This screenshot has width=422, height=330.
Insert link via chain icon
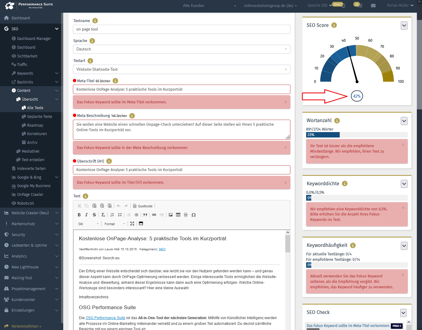(x=154, y=215)
